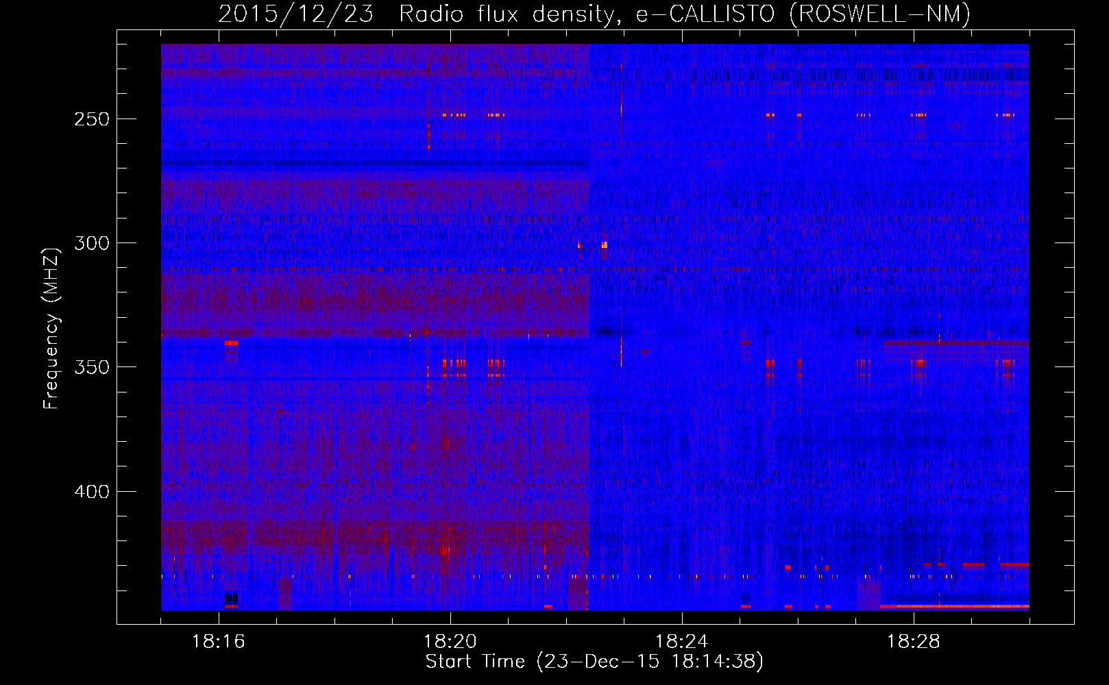Click the 18:24 time tick label

682,642
